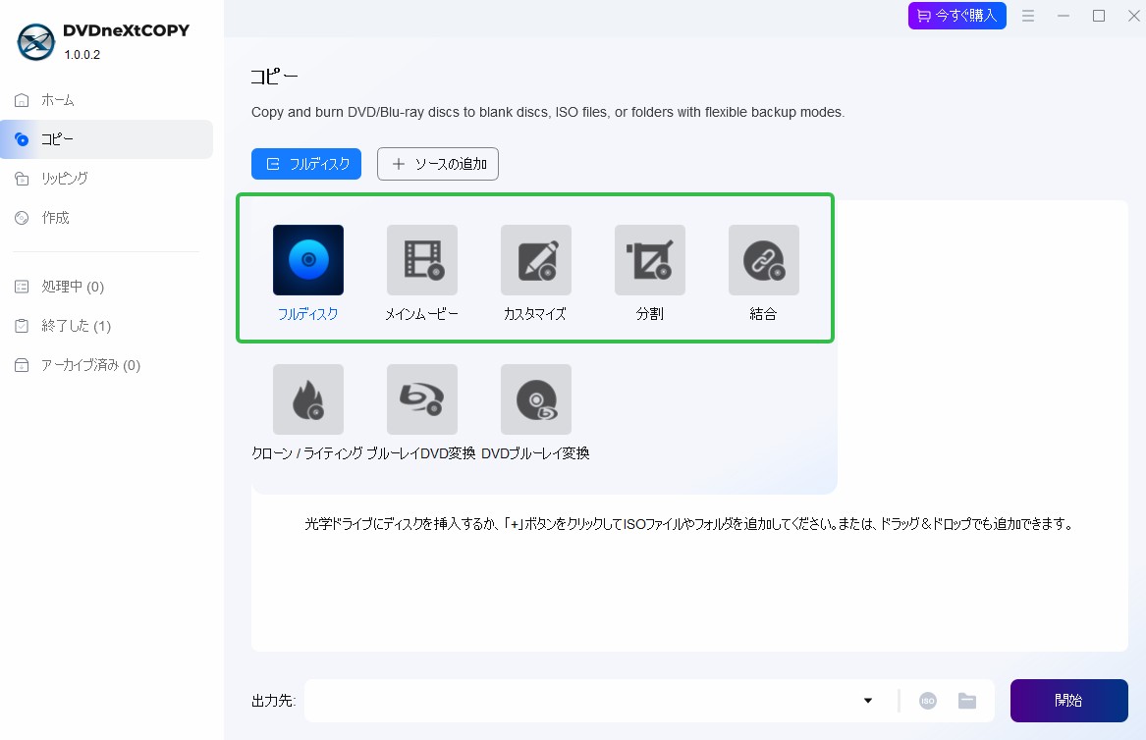Open the クローン / ライティング mode icon
Viewport: 1146px width, 740px height.
[x=307, y=399]
